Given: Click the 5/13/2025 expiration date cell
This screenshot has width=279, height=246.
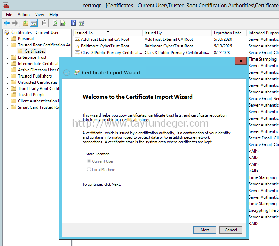Looking at the screenshot, I should click(x=223, y=46).
